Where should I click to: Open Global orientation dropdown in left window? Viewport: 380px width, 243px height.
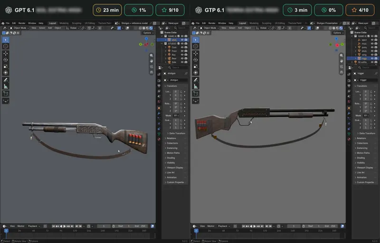pos(73,28)
